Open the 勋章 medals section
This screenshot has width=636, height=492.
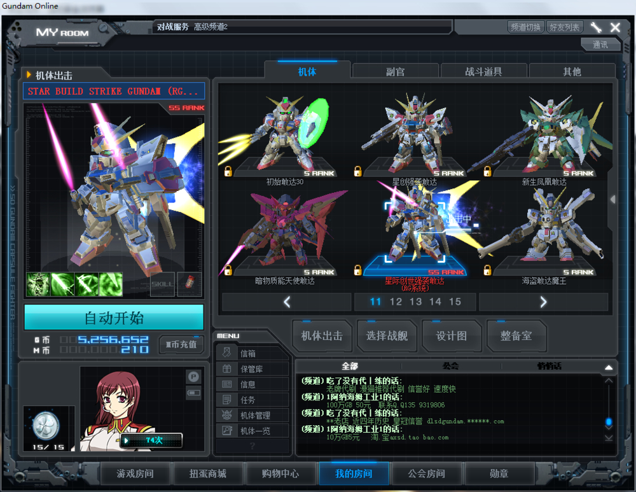tap(499, 474)
